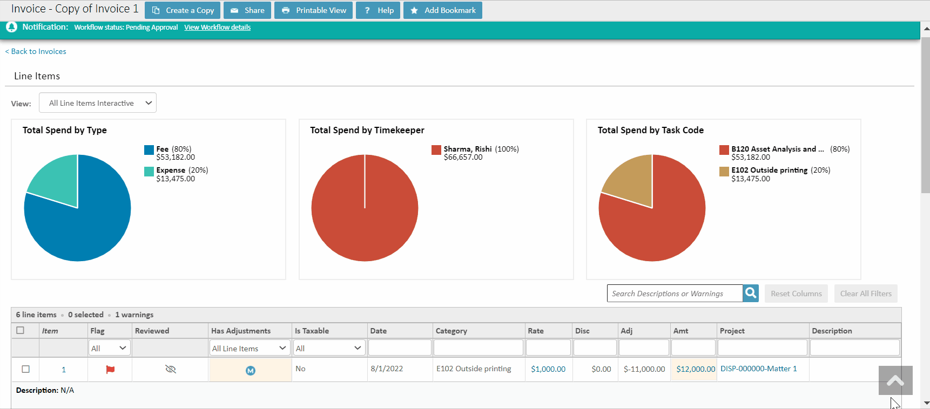Click the Create a Copy button

[183, 10]
